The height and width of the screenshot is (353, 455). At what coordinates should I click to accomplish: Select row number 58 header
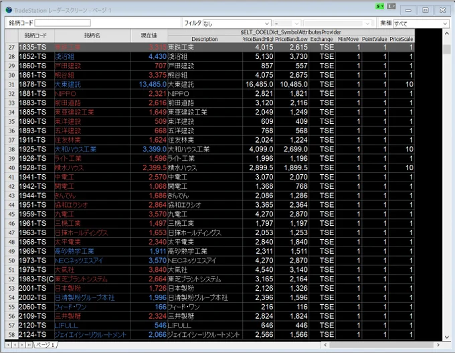11,335
